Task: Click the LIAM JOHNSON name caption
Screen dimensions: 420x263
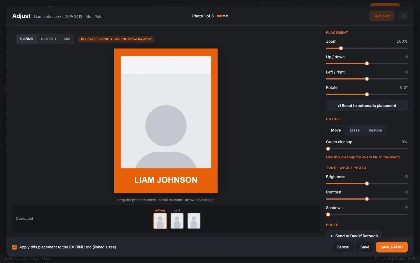Action: pyautogui.click(x=166, y=180)
